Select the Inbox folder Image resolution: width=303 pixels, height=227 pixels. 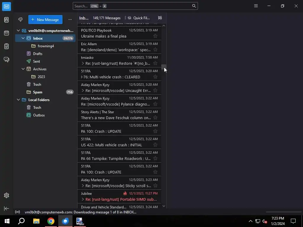[x=45, y=38]
